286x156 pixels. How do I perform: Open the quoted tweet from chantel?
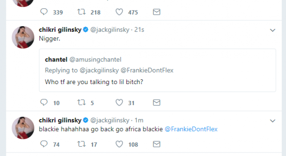pyautogui.click(x=158, y=70)
